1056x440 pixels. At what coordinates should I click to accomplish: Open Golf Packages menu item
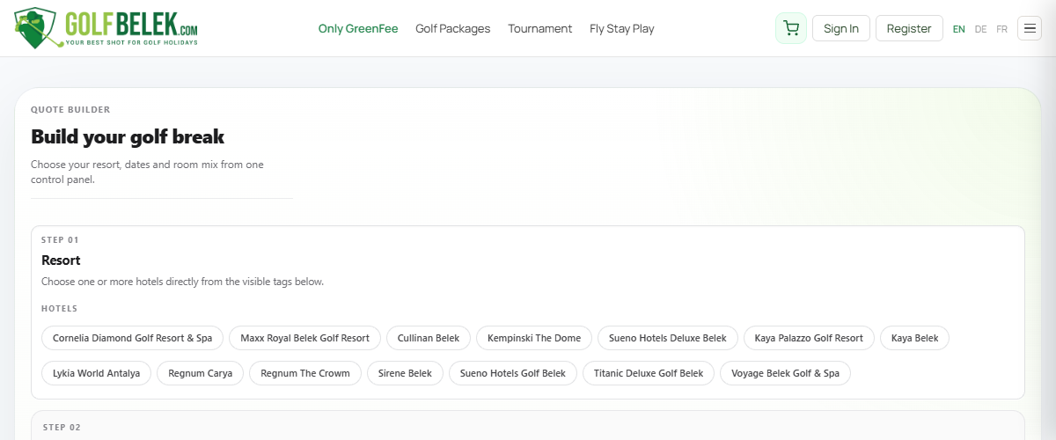coord(453,28)
